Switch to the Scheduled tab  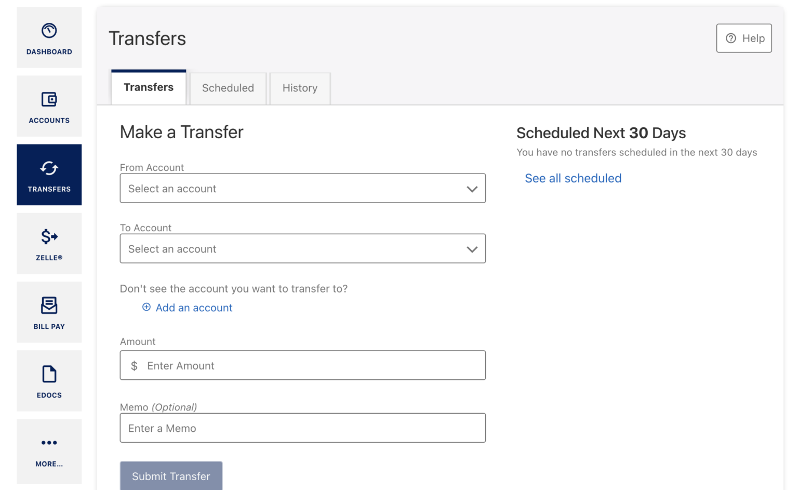[x=228, y=88]
